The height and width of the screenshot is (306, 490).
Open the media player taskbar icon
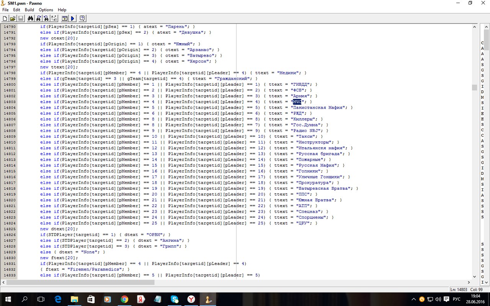[x=108, y=299]
